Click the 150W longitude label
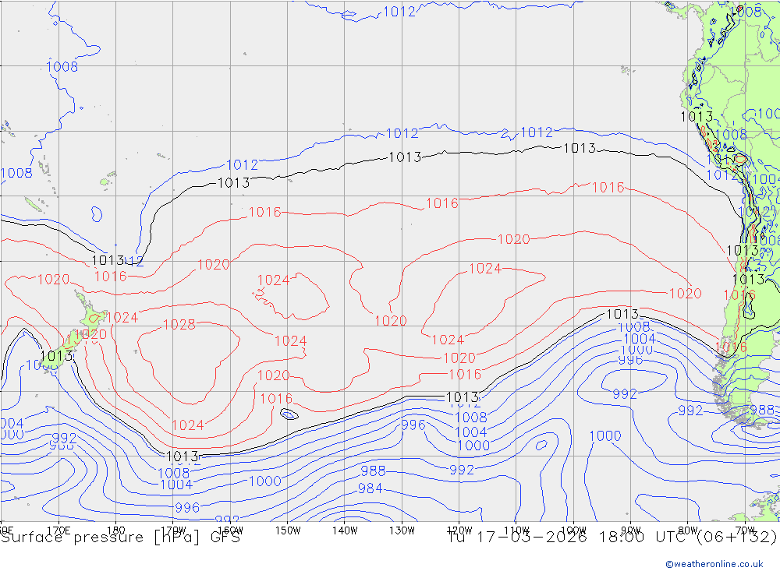 [288, 530]
